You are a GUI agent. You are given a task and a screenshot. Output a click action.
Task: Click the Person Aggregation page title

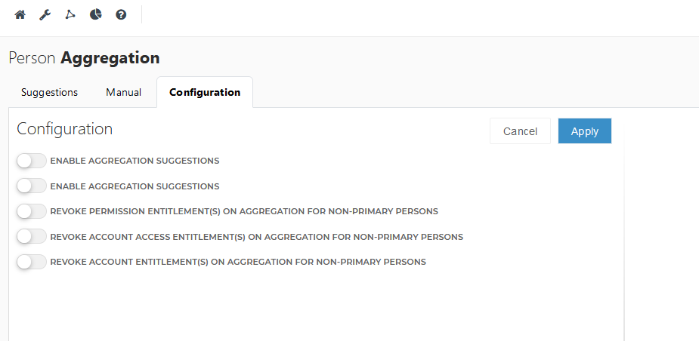[84, 57]
